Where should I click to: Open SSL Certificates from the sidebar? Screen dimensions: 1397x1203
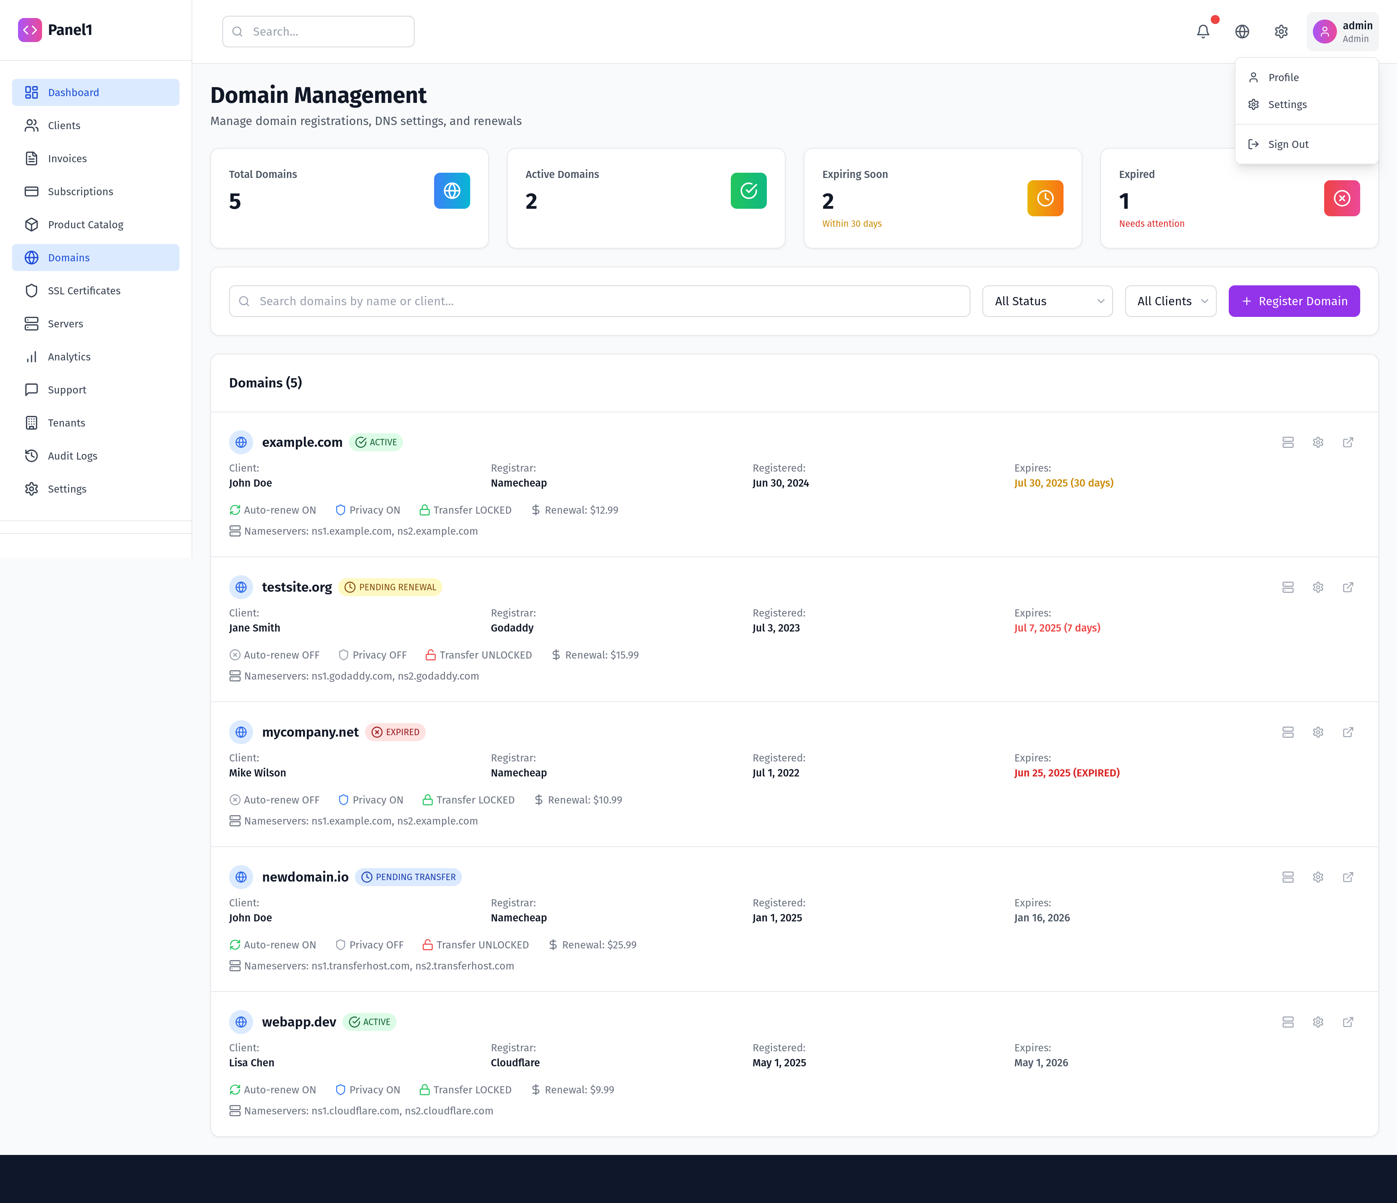(84, 291)
